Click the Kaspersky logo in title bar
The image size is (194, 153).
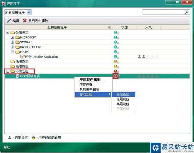tap(4, 4)
